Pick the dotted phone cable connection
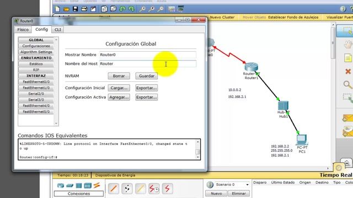This screenshot has width=353, height=198. (x=127, y=189)
